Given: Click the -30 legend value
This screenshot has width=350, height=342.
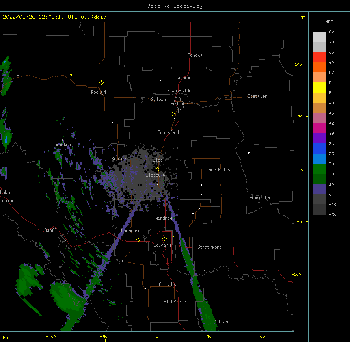Looking at the screenshot, I should point(333,214).
